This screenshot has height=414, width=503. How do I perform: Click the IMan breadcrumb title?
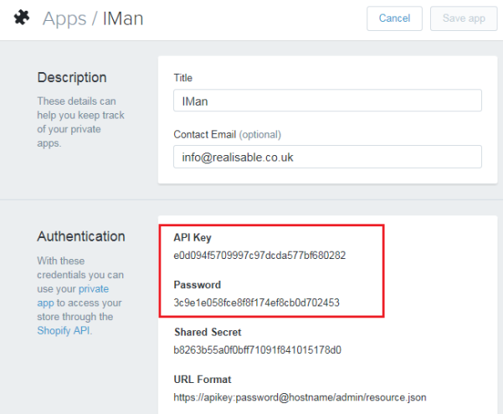[123, 18]
